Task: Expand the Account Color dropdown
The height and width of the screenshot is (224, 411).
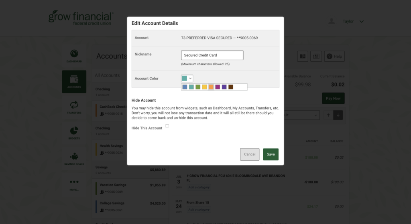Action: coord(187,78)
